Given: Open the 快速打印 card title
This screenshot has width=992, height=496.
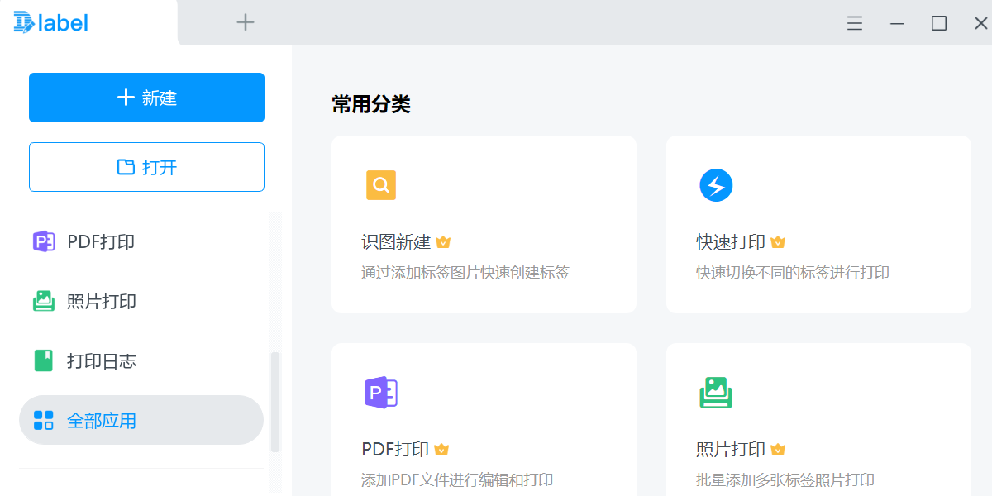Looking at the screenshot, I should 731,242.
